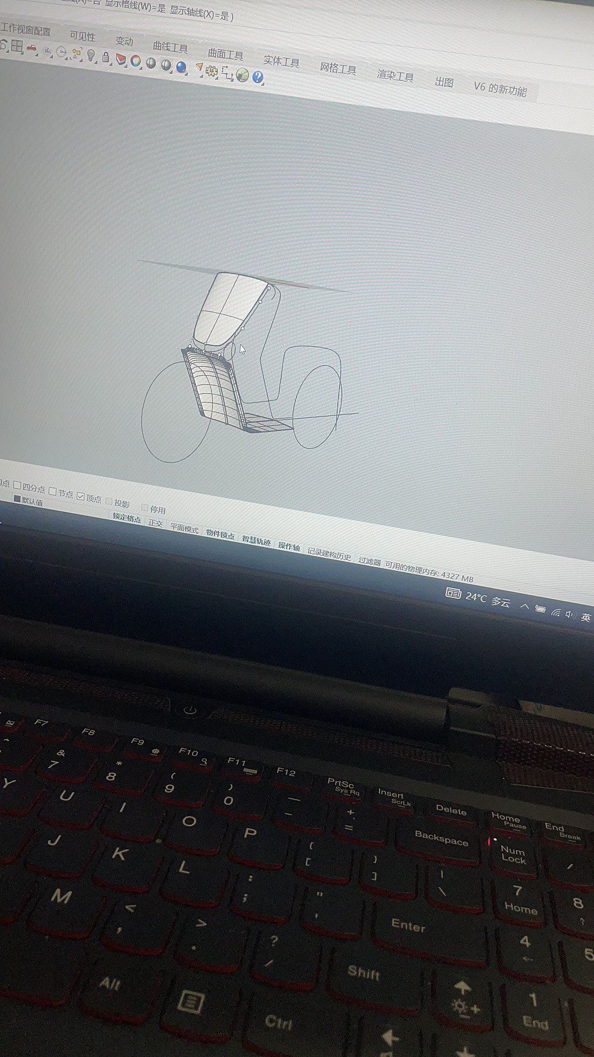Enable the 四分点 osnap checkbox
Viewport: 594px width, 1057px height.
click(18, 486)
